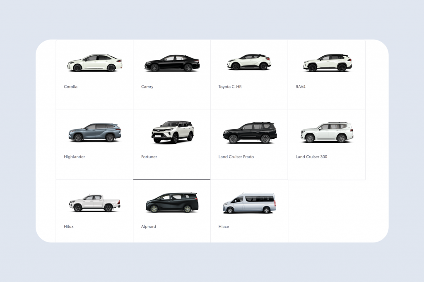
Task: Click the Toyota C-HR car image
Action: click(x=249, y=62)
